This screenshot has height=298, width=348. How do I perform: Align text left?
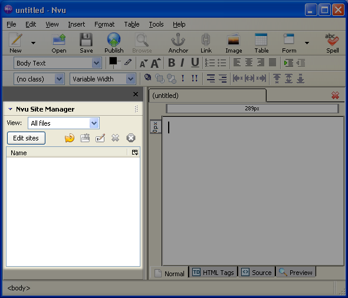click(x=237, y=63)
